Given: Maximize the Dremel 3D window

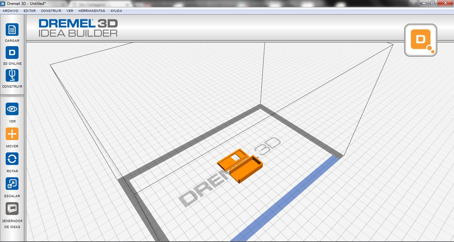Looking at the screenshot, I should tap(432, 3).
